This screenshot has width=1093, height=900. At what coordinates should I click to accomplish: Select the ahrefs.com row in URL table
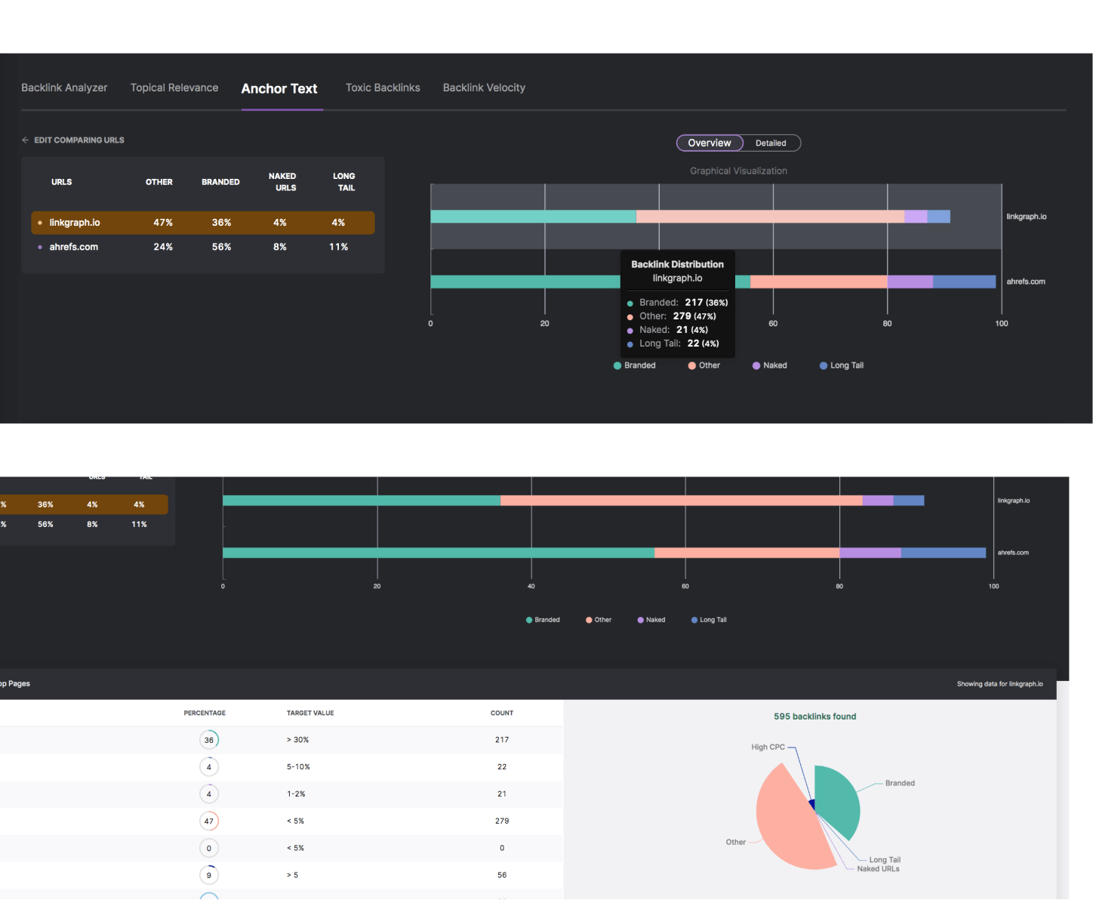pos(203,247)
